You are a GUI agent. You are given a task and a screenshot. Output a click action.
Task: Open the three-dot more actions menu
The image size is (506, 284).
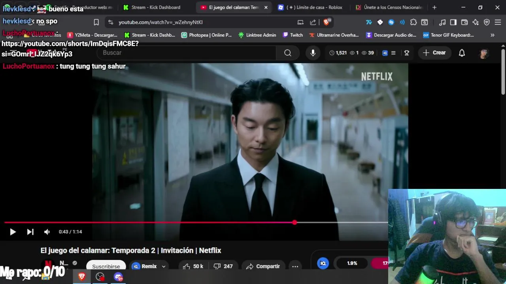pos(295,266)
